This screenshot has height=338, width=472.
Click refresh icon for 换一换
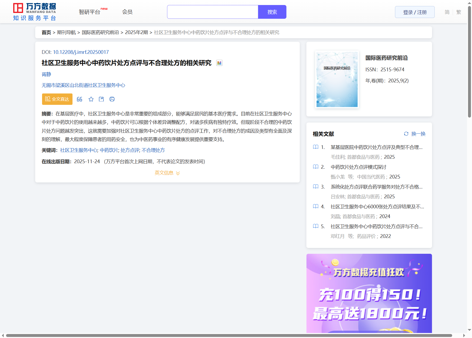click(x=406, y=134)
